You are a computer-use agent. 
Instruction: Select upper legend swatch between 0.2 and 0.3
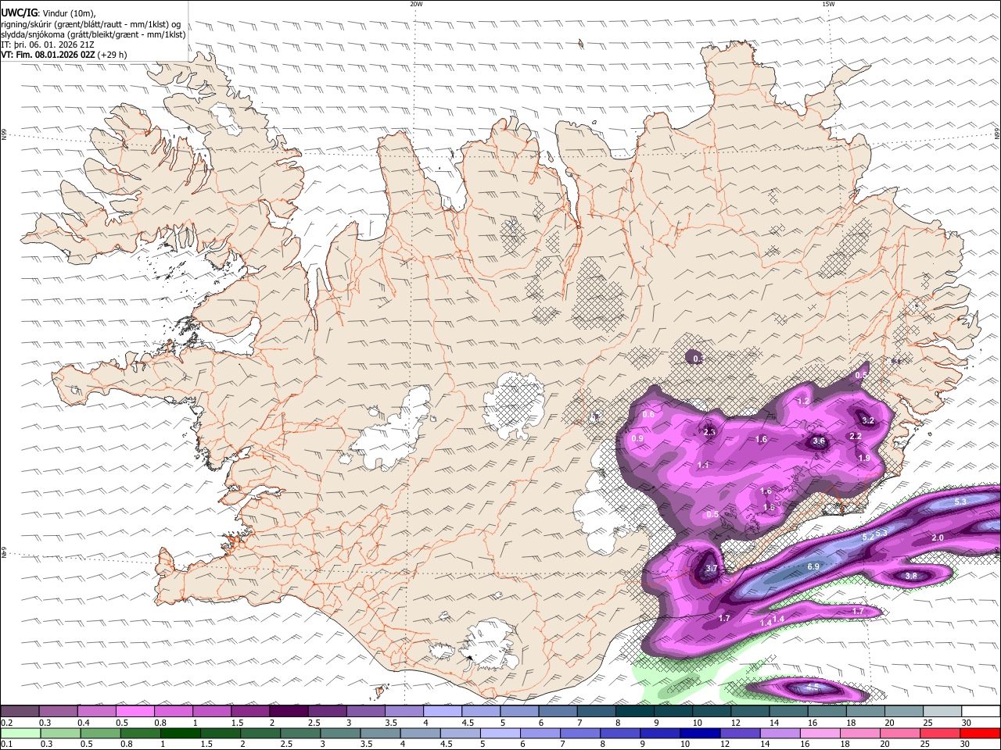(20, 712)
